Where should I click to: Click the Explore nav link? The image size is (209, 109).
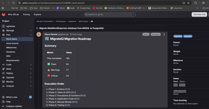click(x=37, y=14)
